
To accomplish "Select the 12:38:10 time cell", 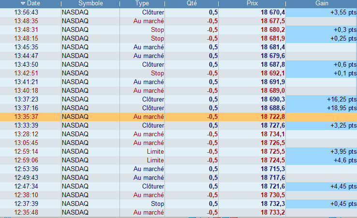I will (x=26, y=195).
